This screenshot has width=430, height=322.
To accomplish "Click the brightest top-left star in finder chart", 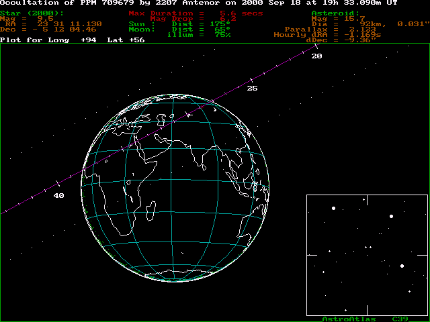I will [333, 209].
